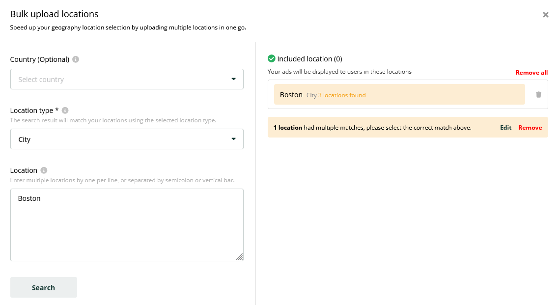Delete Boston using the trash icon
Image resolution: width=559 pixels, height=305 pixels.
tap(538, 95)
